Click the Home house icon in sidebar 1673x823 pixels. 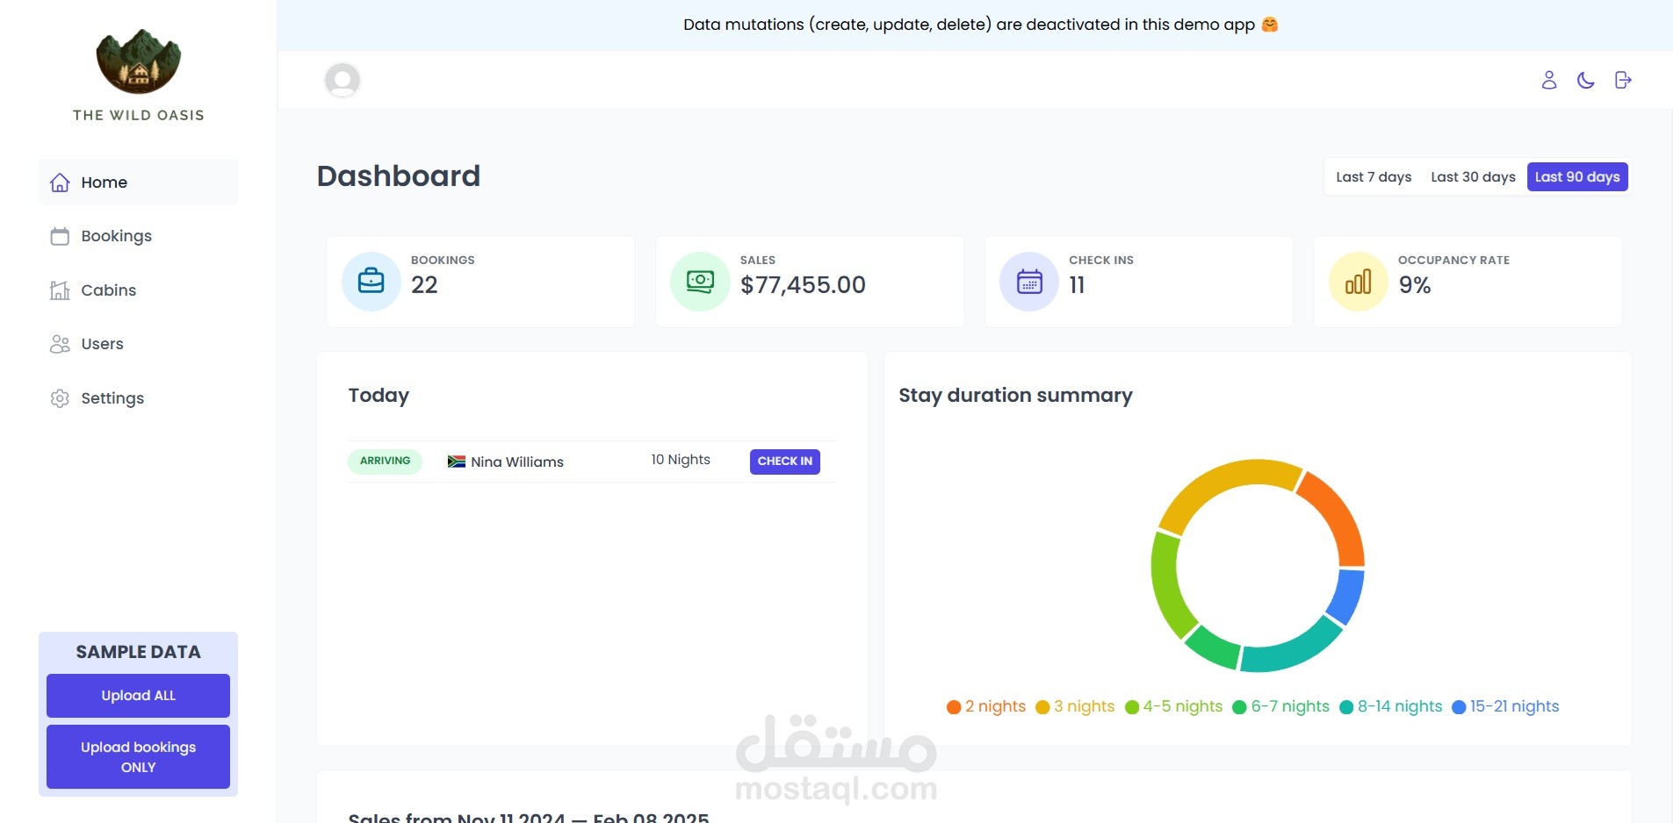(x=60, y=182)
